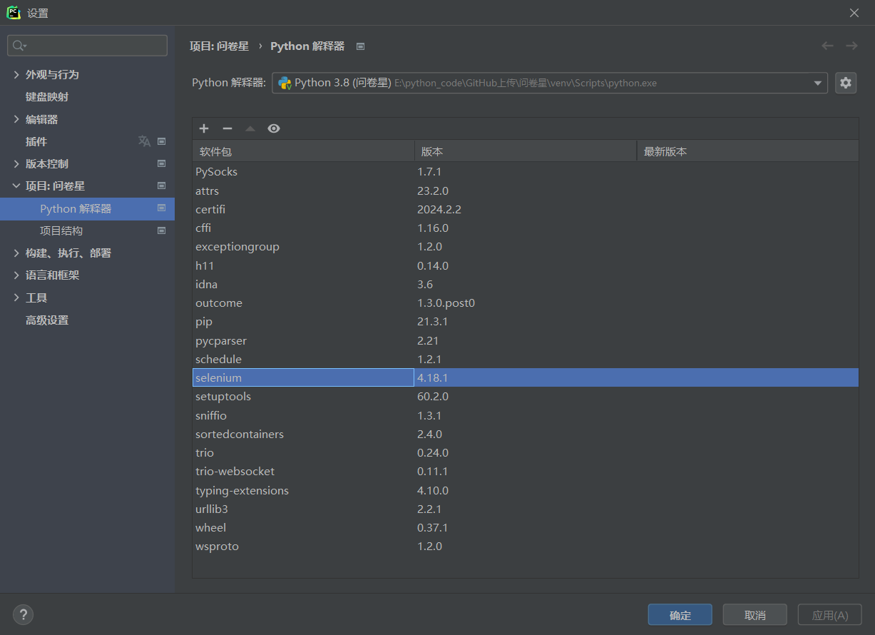Select the sortedcontainers package row
This screenshot has height=635, width=875.
click(526, 434)
